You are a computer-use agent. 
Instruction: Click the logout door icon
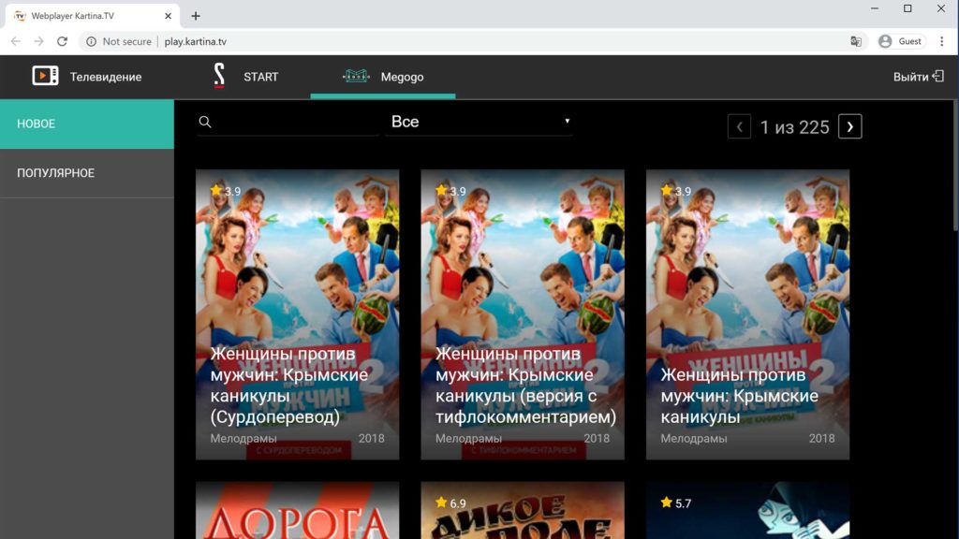(x=938, y=77)
